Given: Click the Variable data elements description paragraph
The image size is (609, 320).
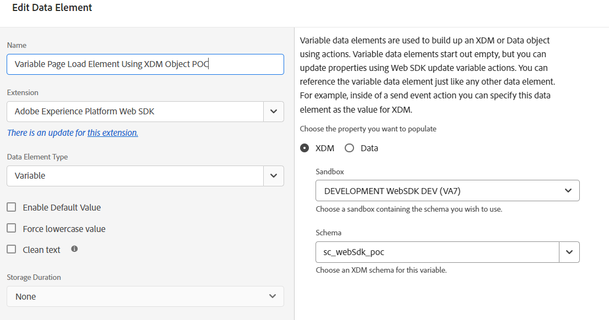Looking at the screenshot, I should (427, 75).
